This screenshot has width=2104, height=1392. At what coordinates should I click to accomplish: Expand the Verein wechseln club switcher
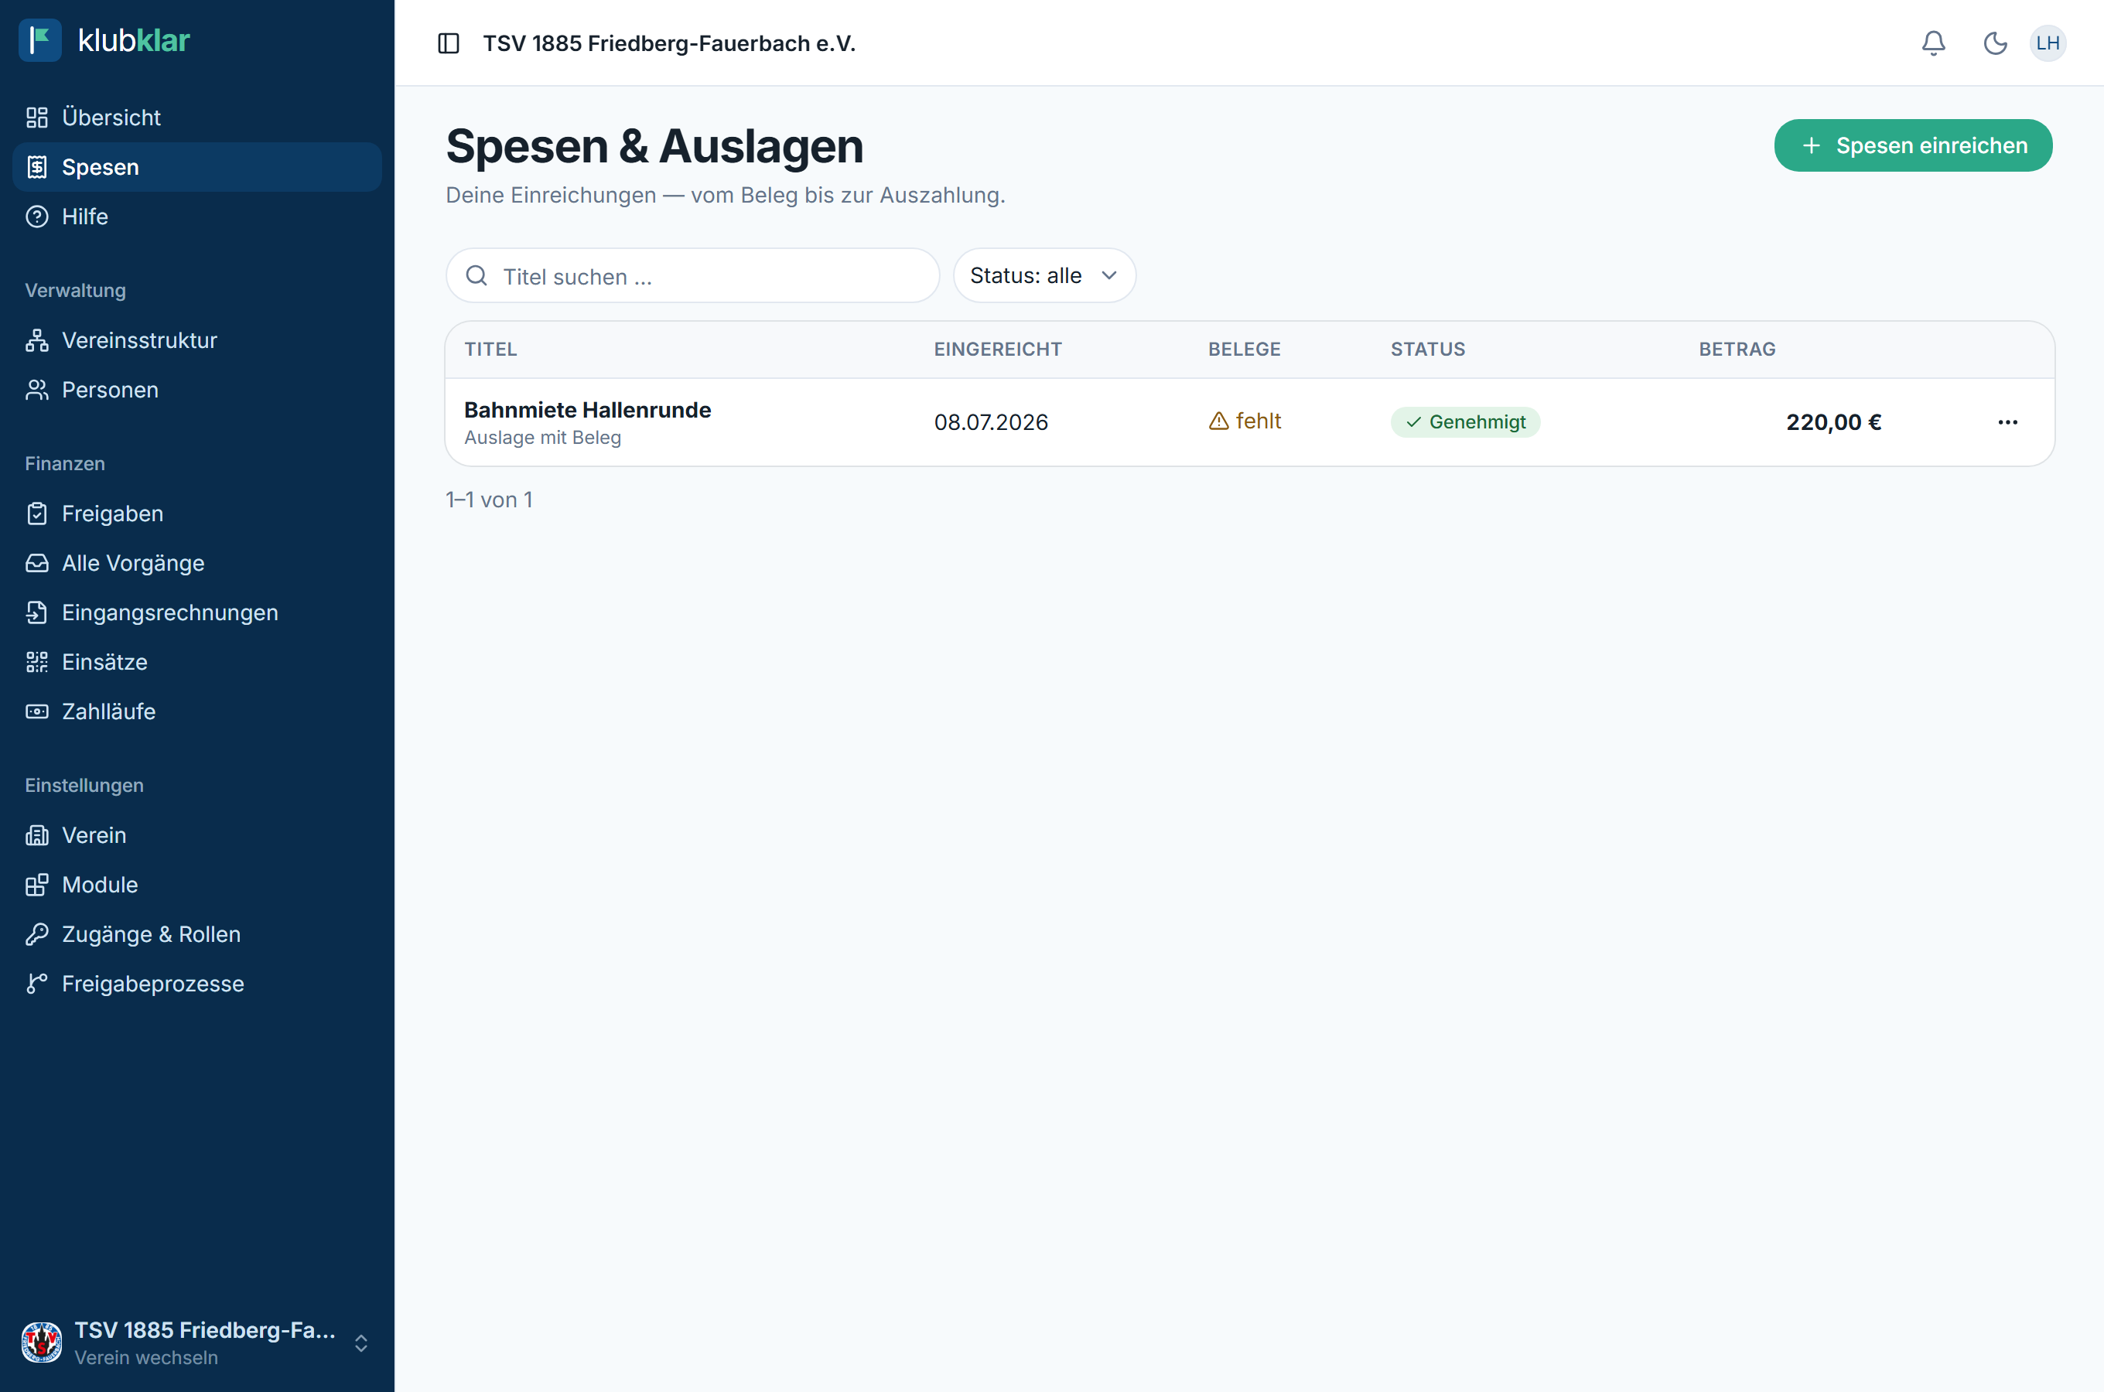point(197,1343)
